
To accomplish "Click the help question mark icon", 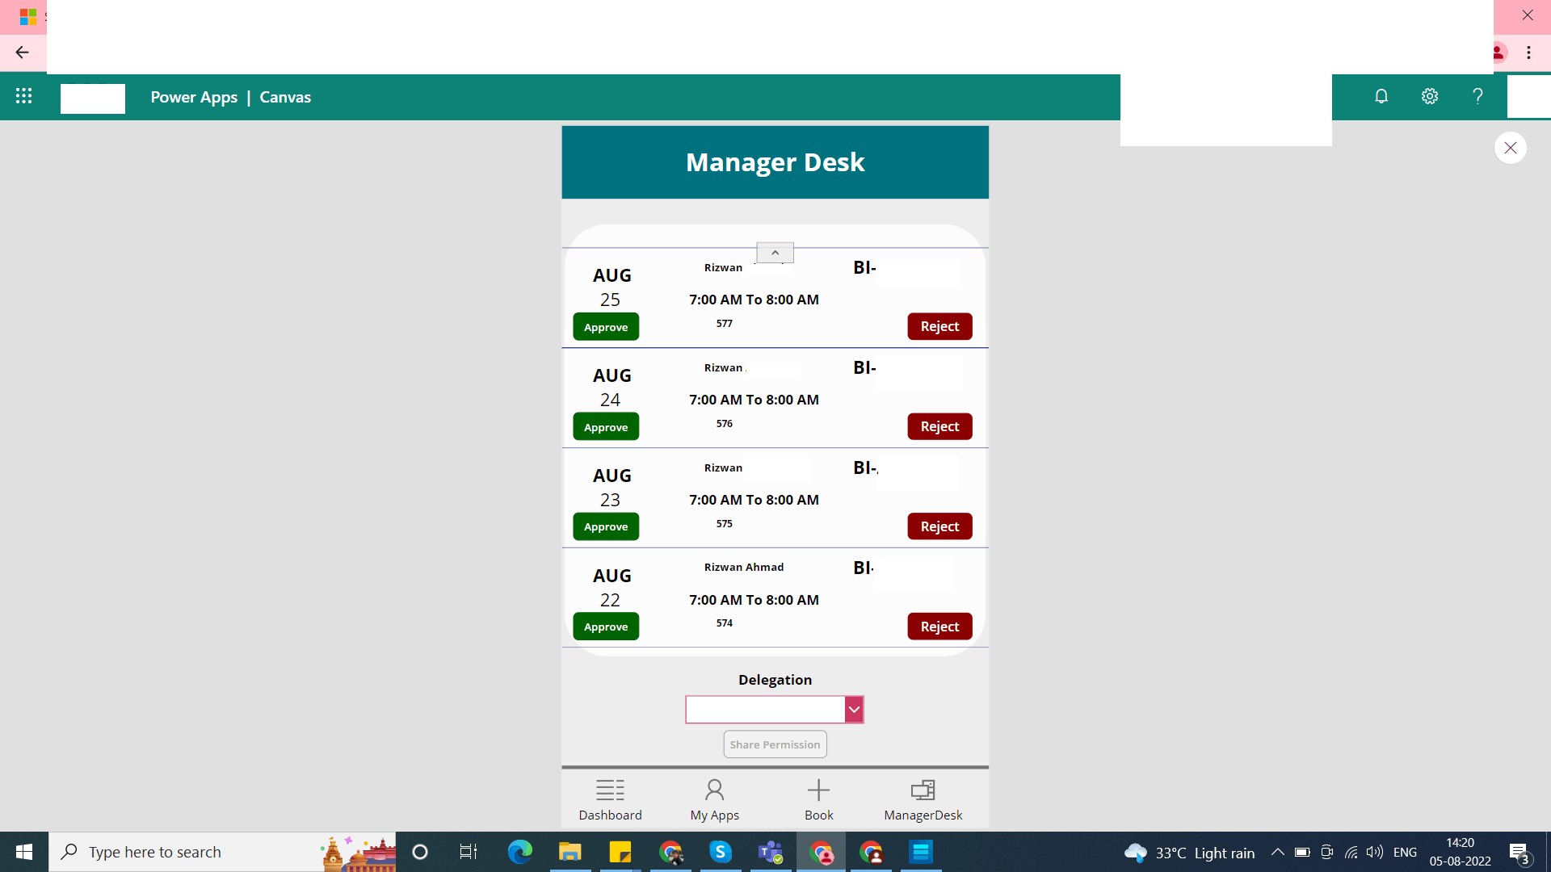I will pyautogui.click(x=1477, y=97).
